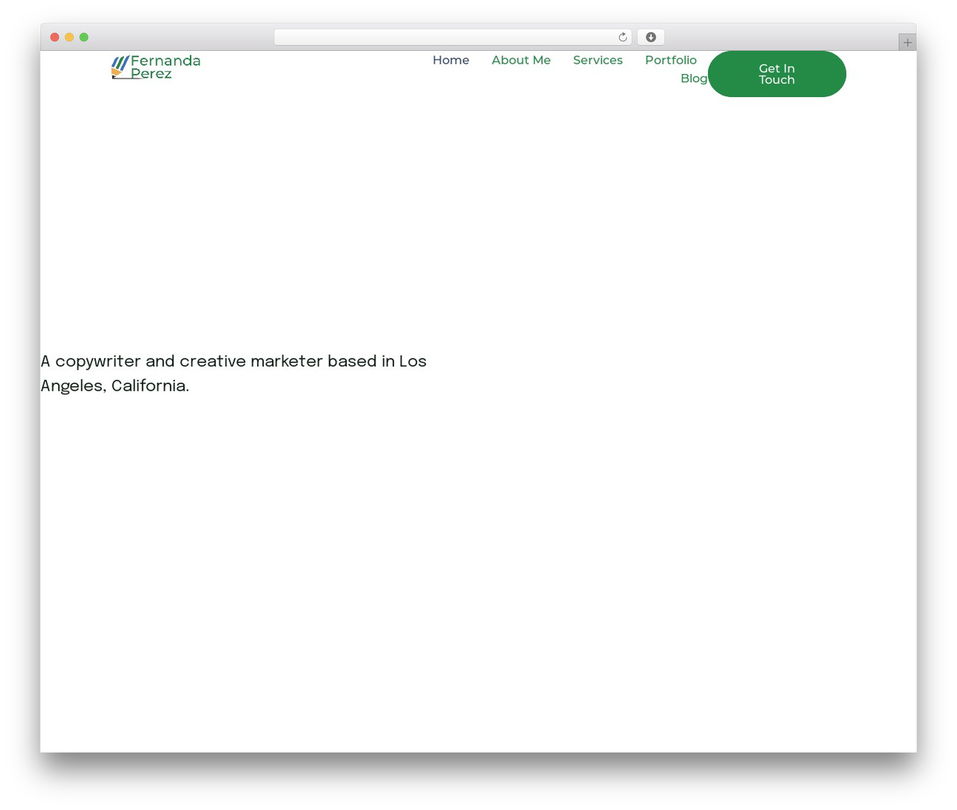Open the Services navigation link
The height and width of the screenshot is (810, 957).
[597, 61]
